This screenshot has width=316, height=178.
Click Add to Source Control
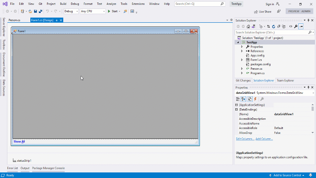coord(287,175)
